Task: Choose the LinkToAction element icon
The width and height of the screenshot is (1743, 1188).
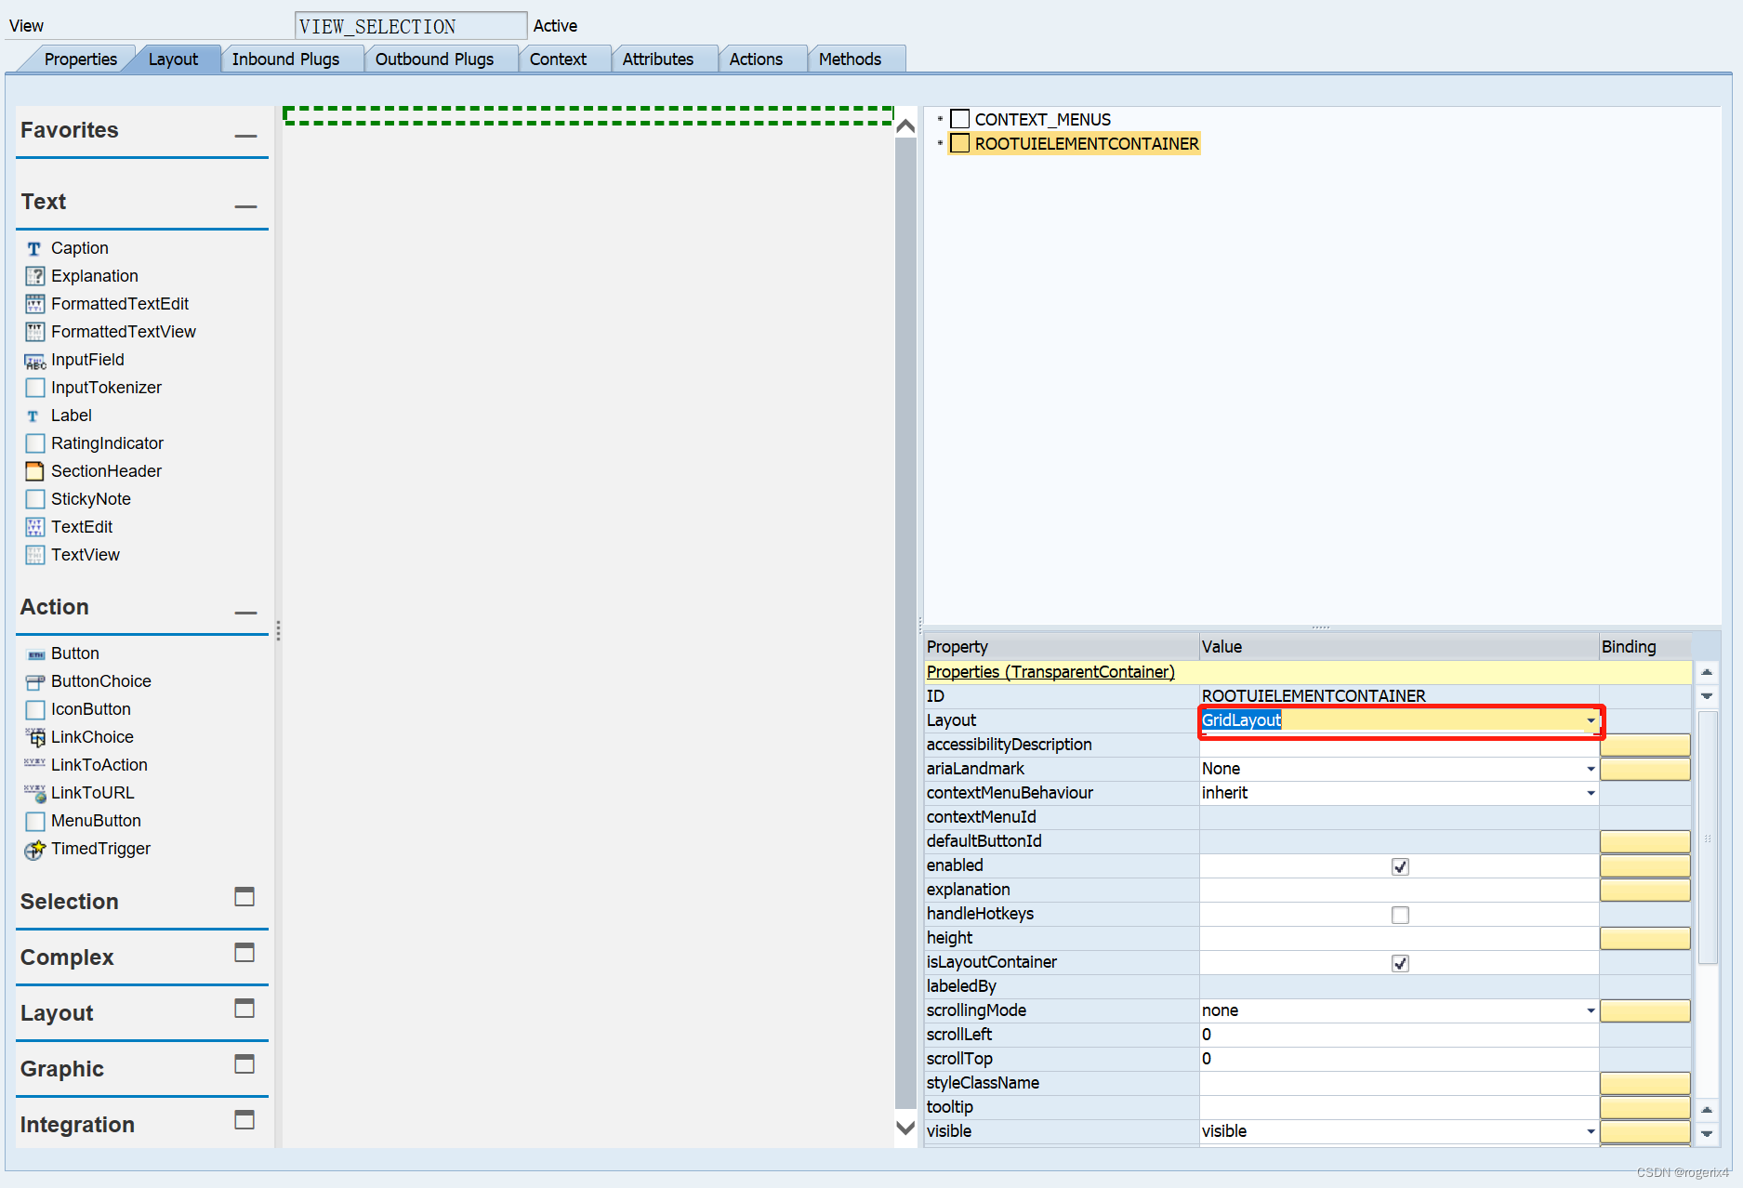Action: pos(34,764)
